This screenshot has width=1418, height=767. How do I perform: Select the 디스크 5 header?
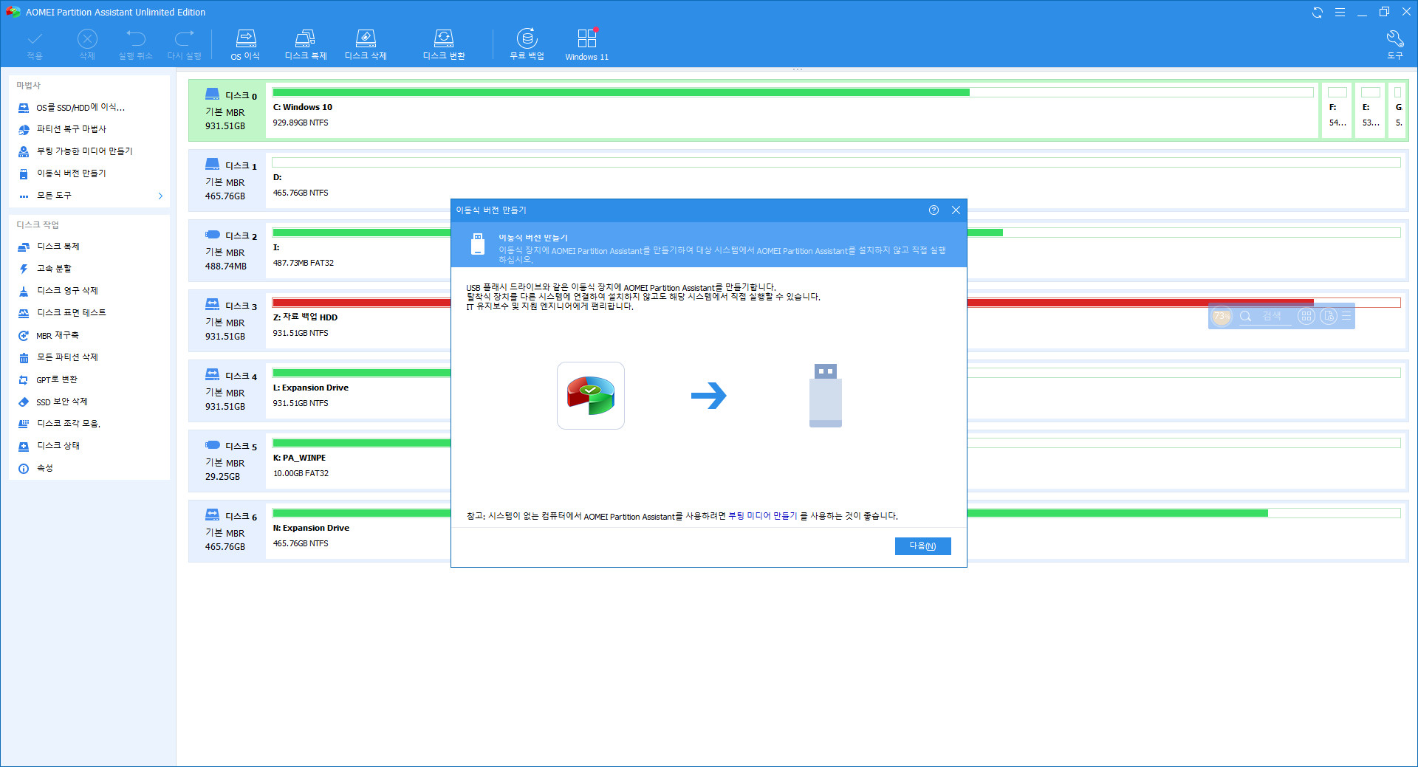[x=227, y=461]
